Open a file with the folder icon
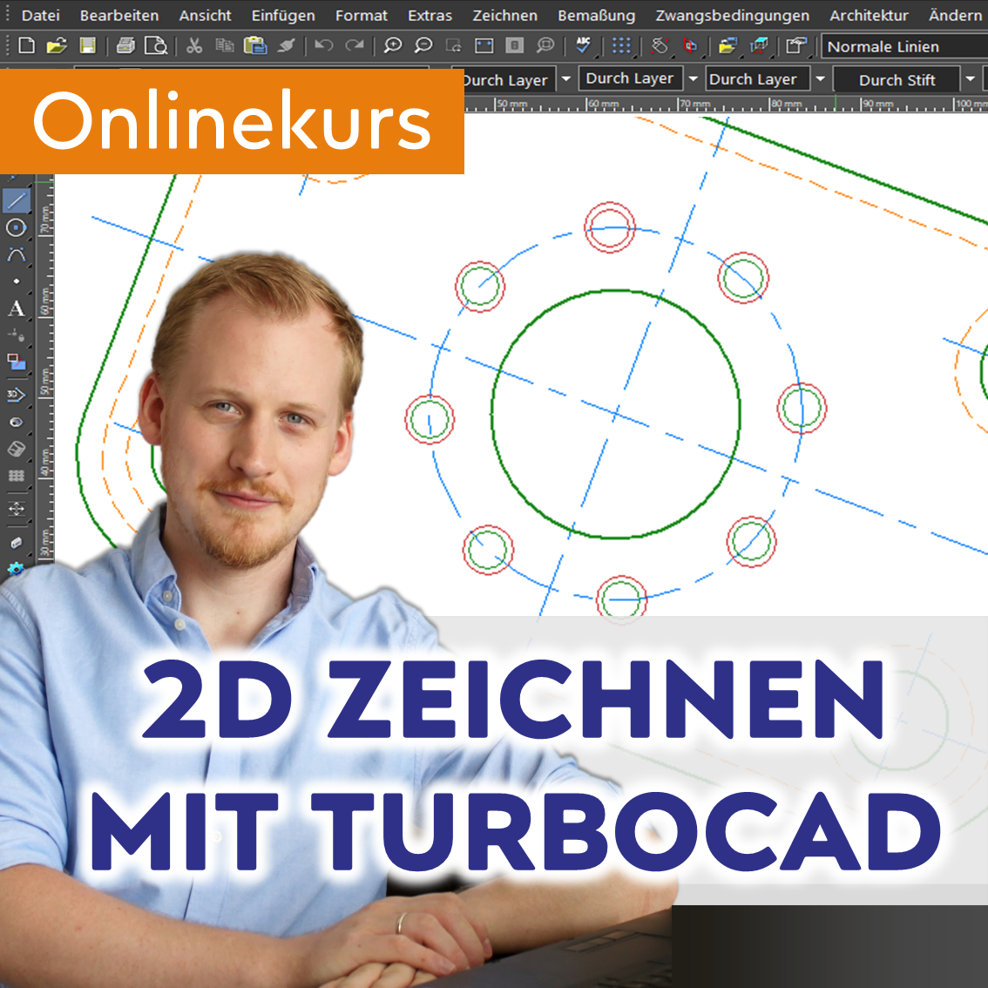Screen dimensions: 988x988 [58, 46]
